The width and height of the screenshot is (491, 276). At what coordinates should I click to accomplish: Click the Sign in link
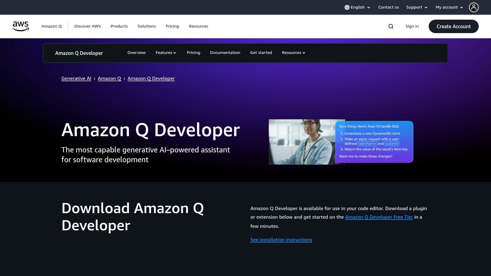[412, 26]
